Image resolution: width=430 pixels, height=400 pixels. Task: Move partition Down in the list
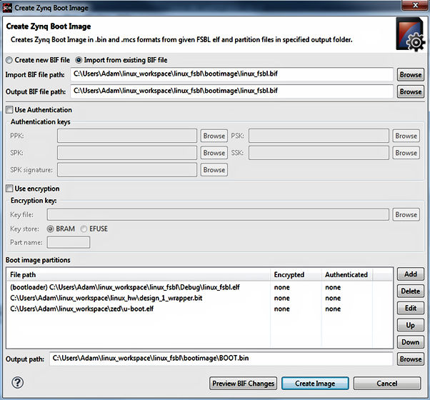pos(411,342)
